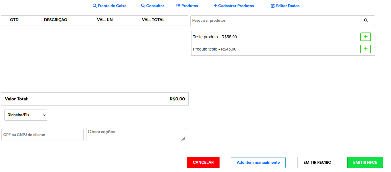Open the Editar Dados page

(x=285, y=6)
